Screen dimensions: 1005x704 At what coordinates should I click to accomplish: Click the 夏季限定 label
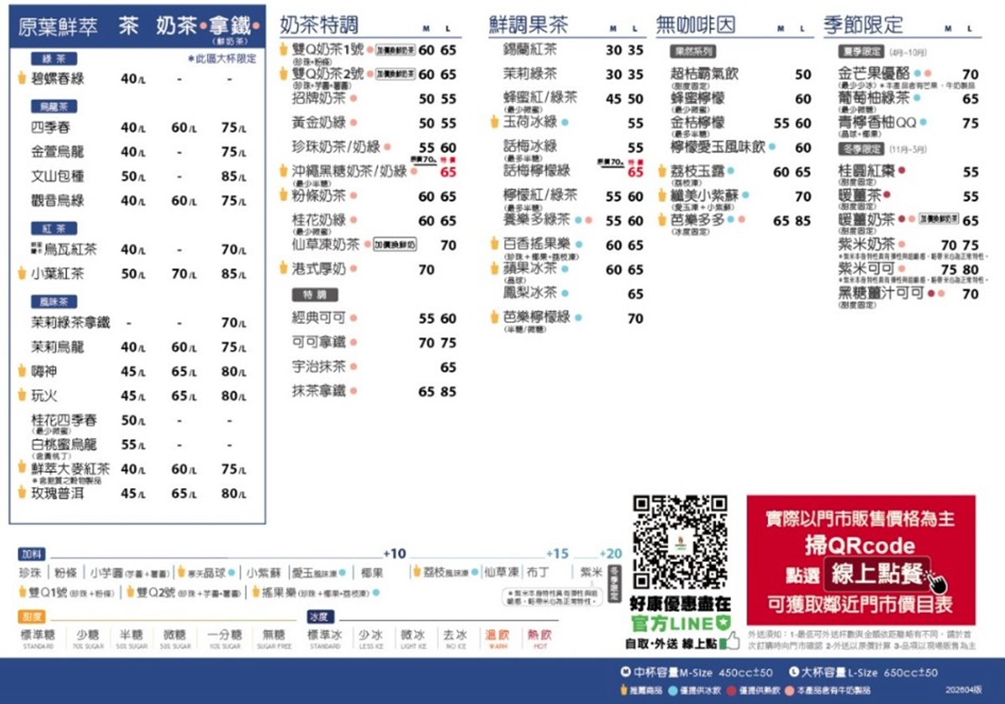861,52
